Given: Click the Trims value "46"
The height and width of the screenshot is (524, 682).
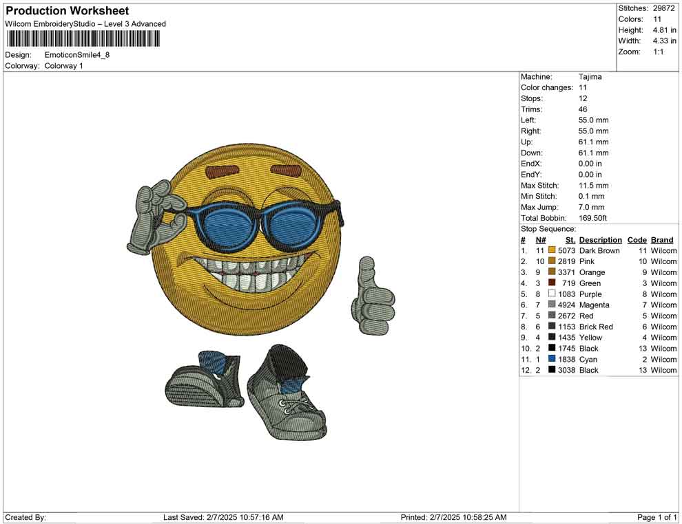Looking at the screenshot, I should click(583, 109).
